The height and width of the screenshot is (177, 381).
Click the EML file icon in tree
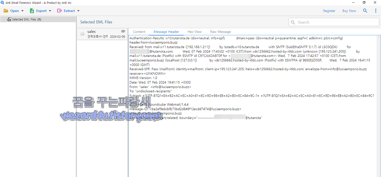point(9,19)
